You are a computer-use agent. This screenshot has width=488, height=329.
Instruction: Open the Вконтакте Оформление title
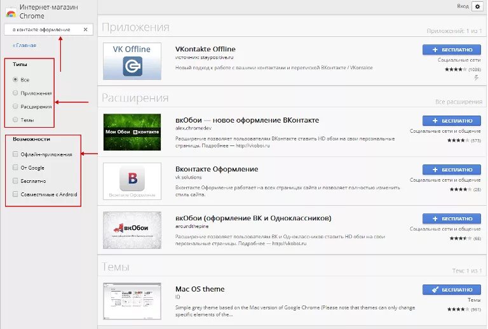(x=217, y=169)
